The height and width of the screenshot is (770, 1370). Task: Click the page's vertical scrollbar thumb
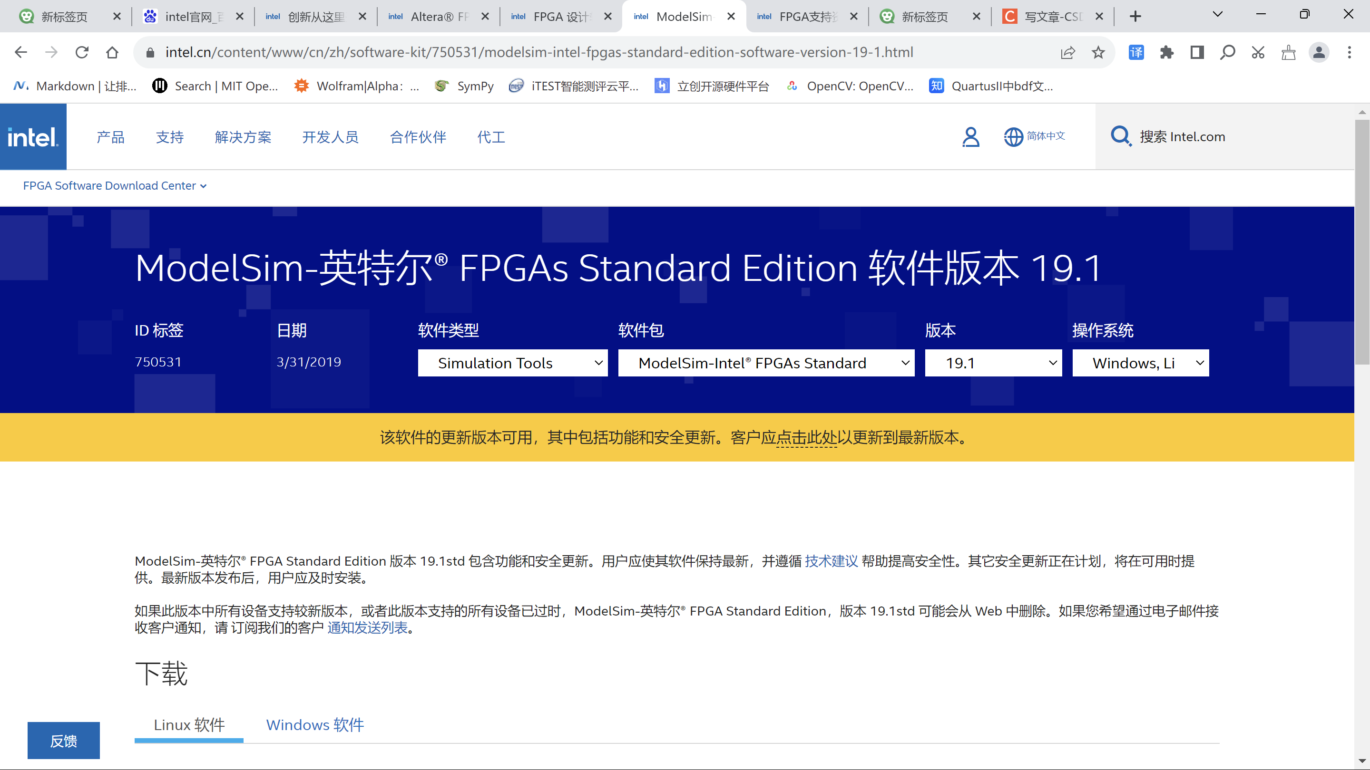click(1361, 242)
